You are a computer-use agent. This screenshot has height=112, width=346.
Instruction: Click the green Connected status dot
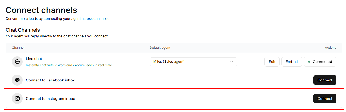coord(309,62)
